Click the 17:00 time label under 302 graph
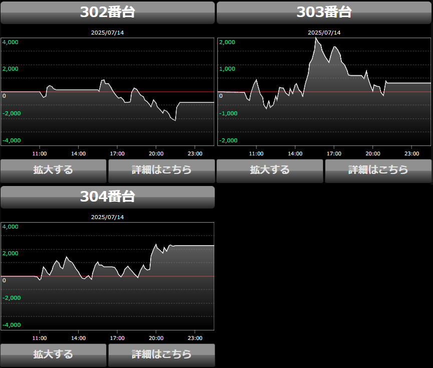 [x=117, y=153]
